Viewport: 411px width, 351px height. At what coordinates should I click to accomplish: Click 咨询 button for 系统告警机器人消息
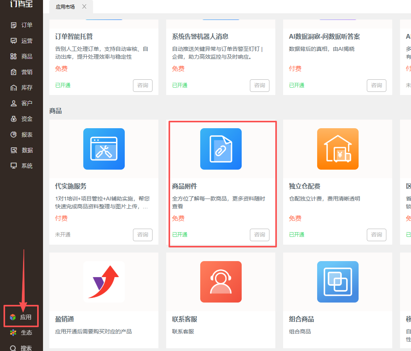tap(260, 85)
